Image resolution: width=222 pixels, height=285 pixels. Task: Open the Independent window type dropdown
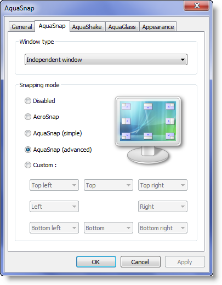[106, 60]
